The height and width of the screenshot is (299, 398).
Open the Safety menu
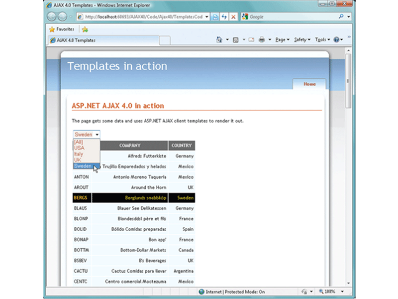click(302, 40)
